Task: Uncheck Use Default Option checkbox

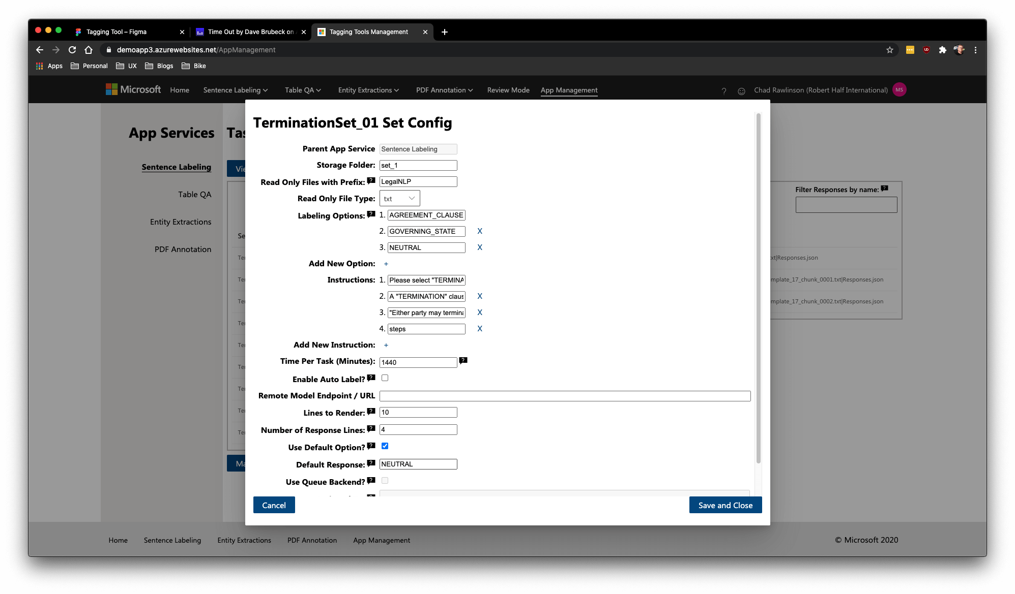Action: click(x=385, y=446)
